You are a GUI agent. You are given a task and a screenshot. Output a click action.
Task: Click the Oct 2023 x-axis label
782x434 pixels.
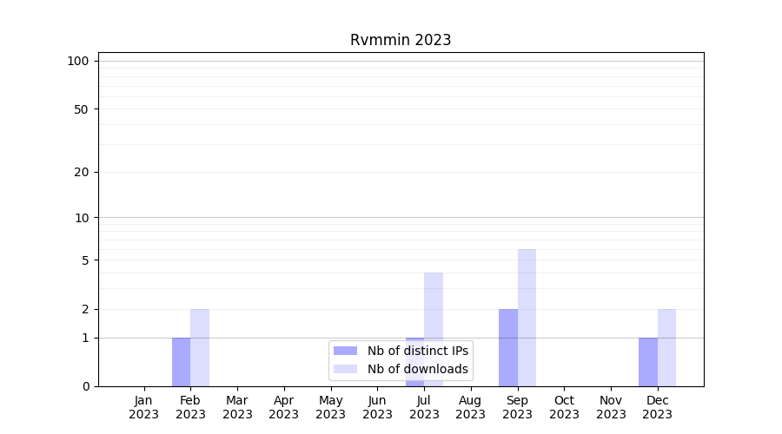(564, 407)
